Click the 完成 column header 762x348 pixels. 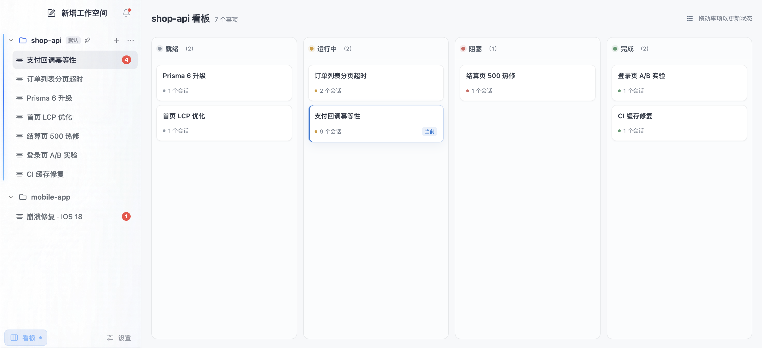coord(679,49)
